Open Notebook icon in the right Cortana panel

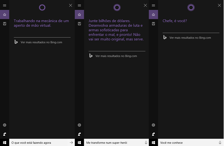(x=153, y=24)
